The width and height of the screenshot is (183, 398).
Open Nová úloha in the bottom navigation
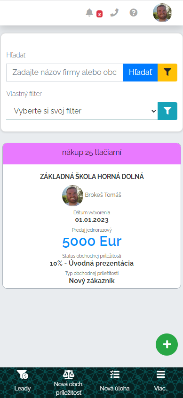pos(115,382)
